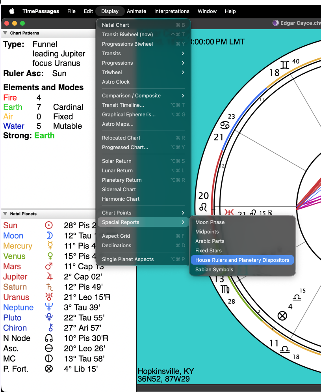Expand the Comparison / Composite submenu

[143, 96]
